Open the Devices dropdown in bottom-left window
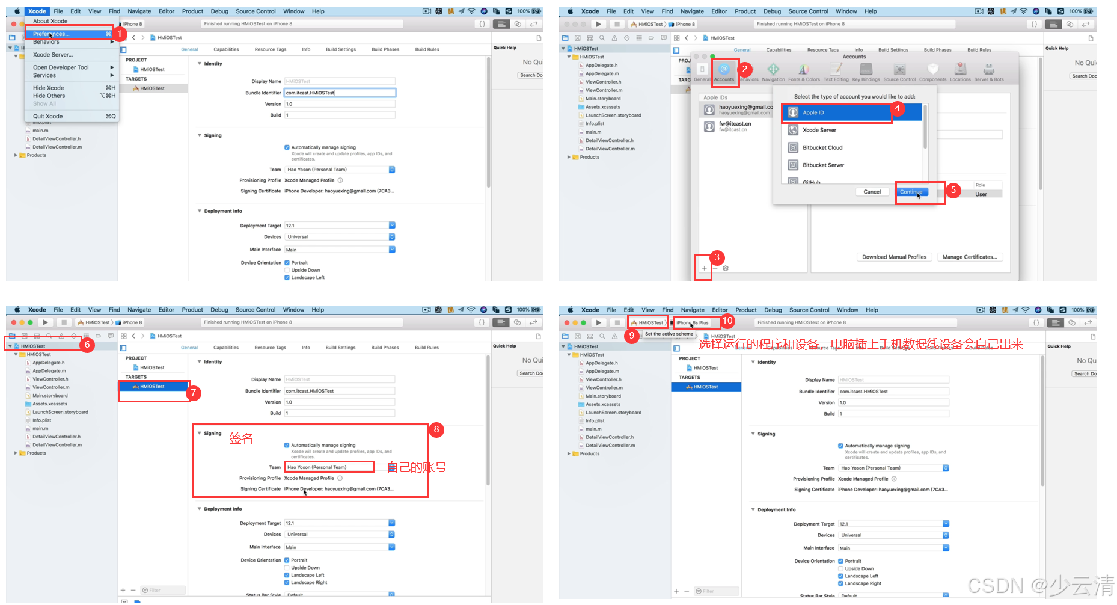 pos(340,535)
